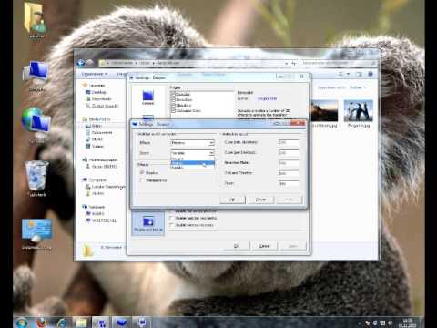
Task: Launch Firefox from the taskbar
Action: [43, 323]
